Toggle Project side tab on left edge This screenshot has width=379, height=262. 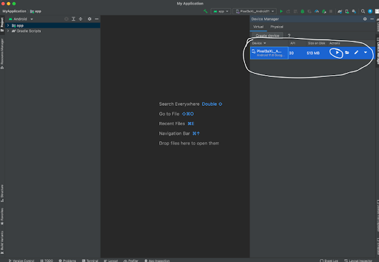tap(2, 24)
